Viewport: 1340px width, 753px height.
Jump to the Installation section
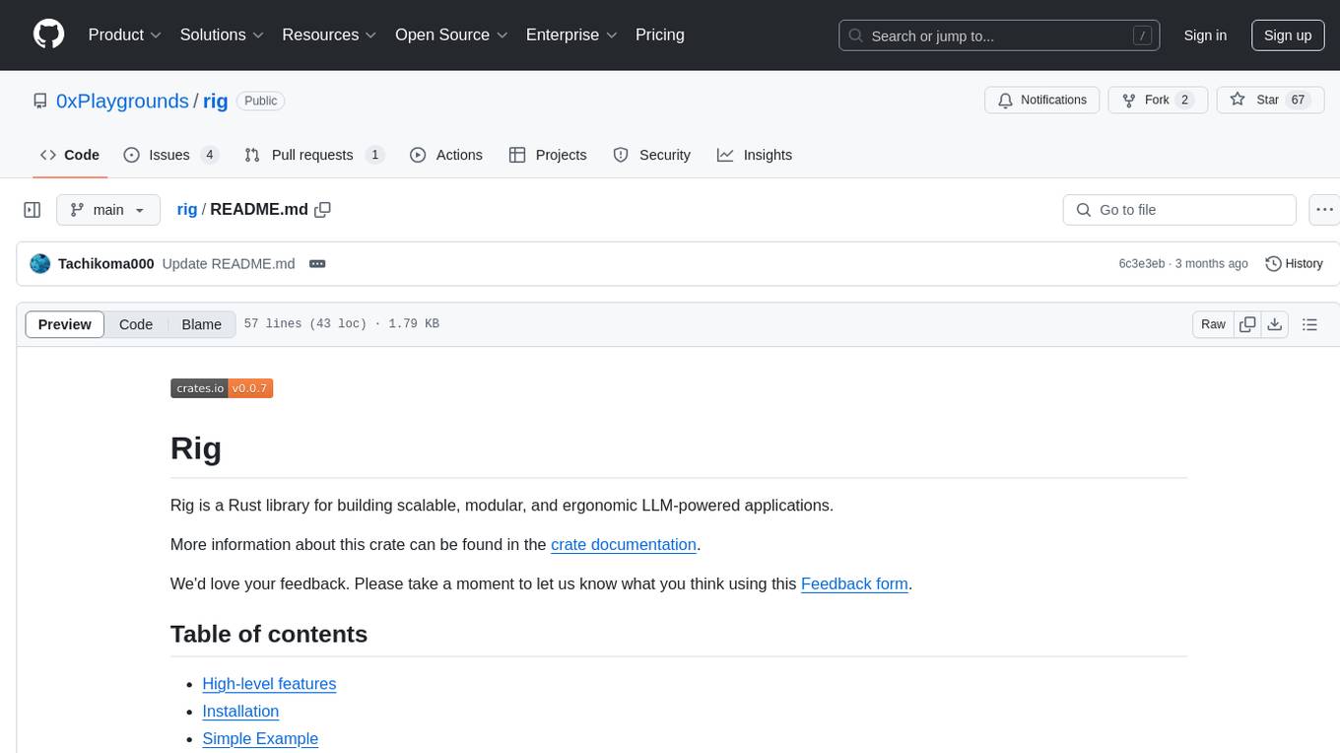click(x=240, y=712)
